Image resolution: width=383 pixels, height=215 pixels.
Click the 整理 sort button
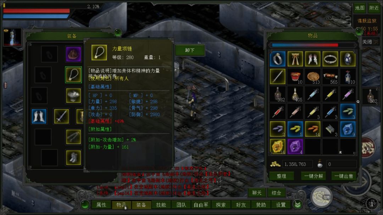click(x=281, y=176)
